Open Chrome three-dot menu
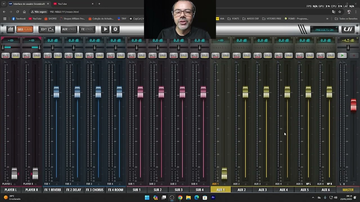The height and width of the screenshot is (202, 360). pyautogui.click(x=356, y=12)
